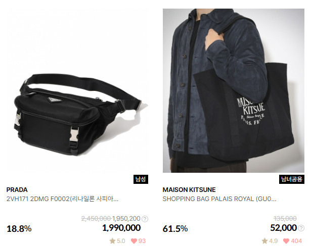Click the 남성 gender tag
311x246 pixels.
point(141,179)
